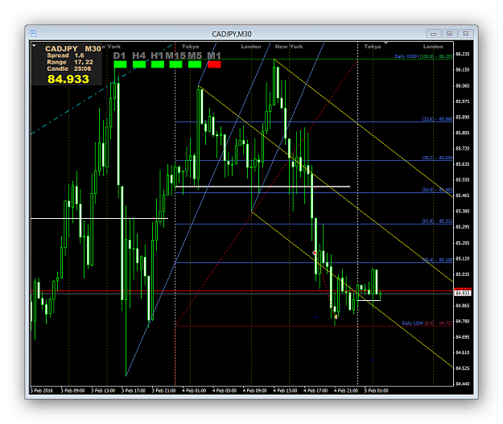Click the D1 timeframe green indicator box
The height and width of the screenshot is (424, 503).
click(x=120, y=64)
